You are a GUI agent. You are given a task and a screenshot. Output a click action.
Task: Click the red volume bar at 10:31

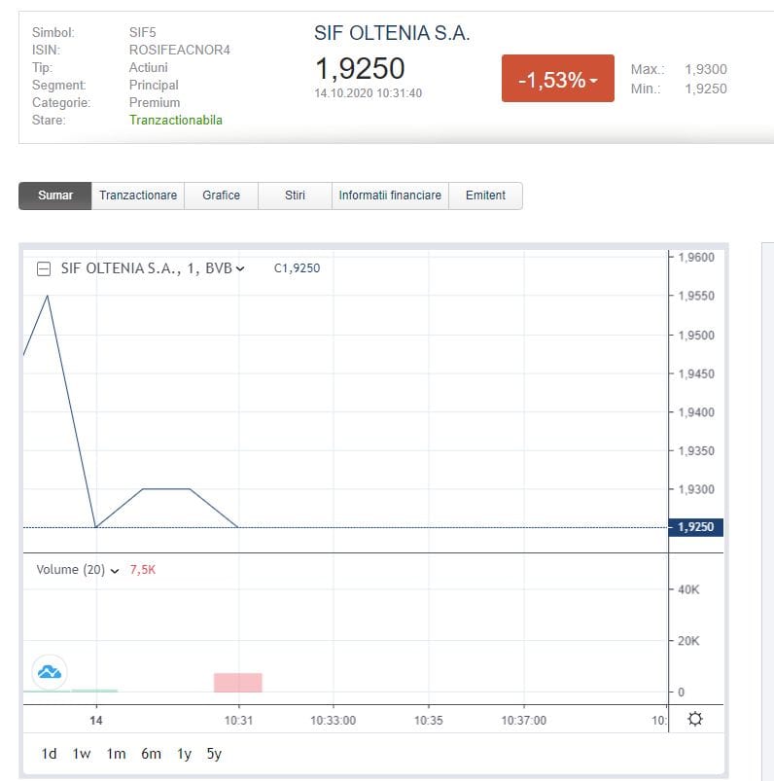[238, 683]
